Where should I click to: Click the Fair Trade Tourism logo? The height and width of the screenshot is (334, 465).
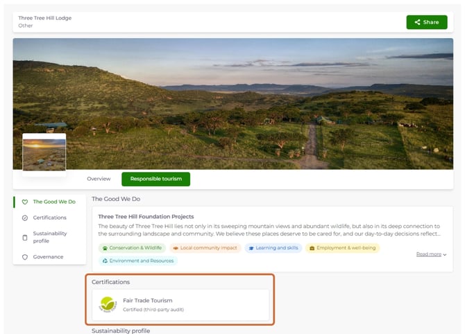108,305
